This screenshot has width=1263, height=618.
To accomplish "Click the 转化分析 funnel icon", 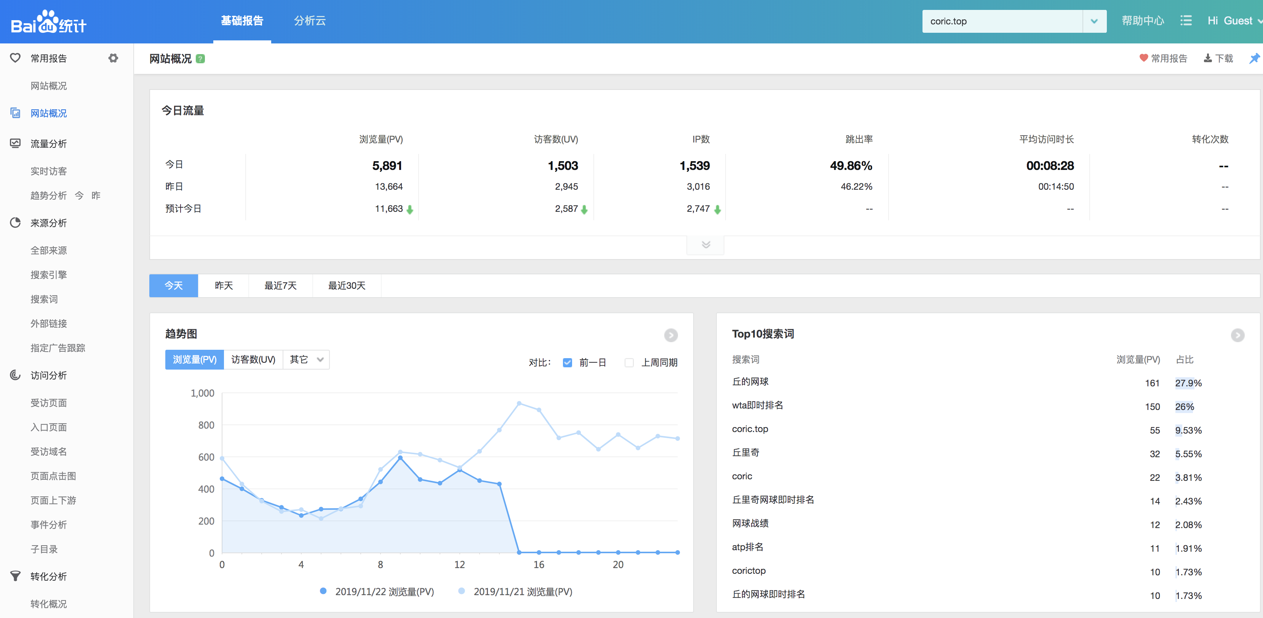I will coord(15,576).
